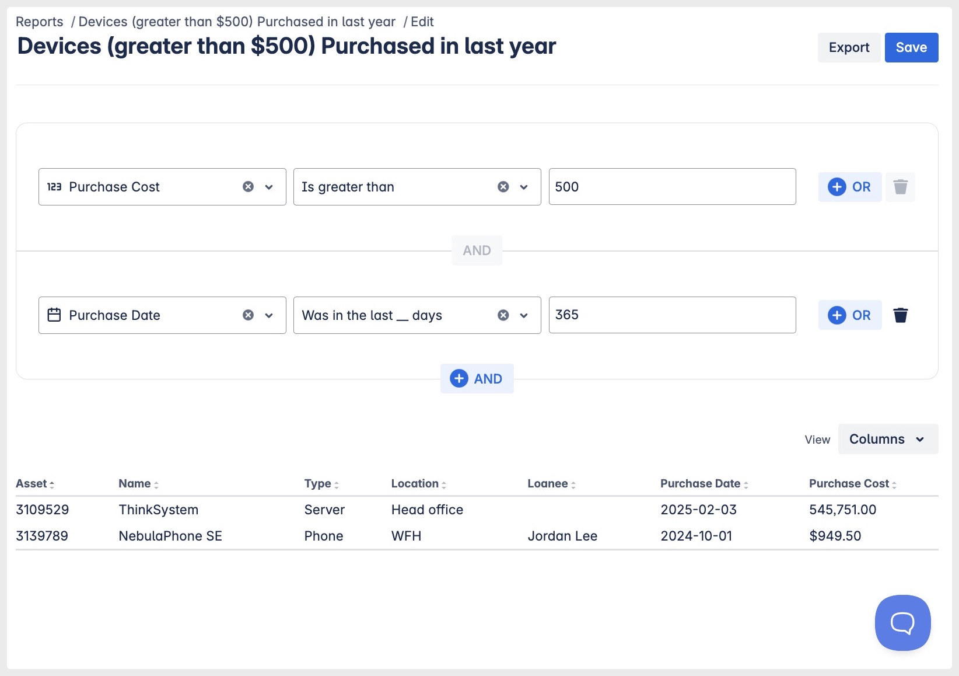959x676 pixels.
Task: Go to Reports breadcrumb
Action: coord(39,22)
